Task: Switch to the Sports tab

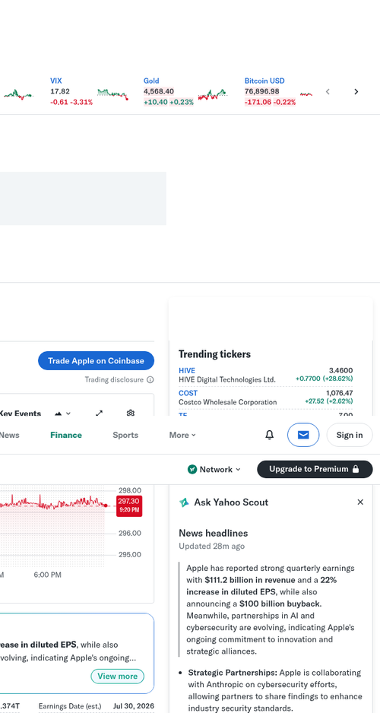Action: [125, 435]
